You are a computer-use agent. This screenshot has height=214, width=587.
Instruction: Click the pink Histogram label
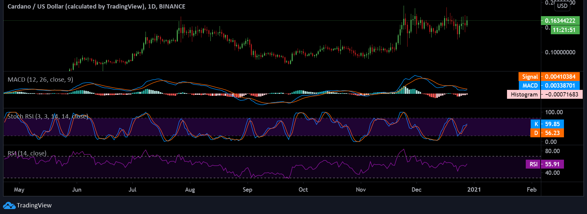[524, 94]
